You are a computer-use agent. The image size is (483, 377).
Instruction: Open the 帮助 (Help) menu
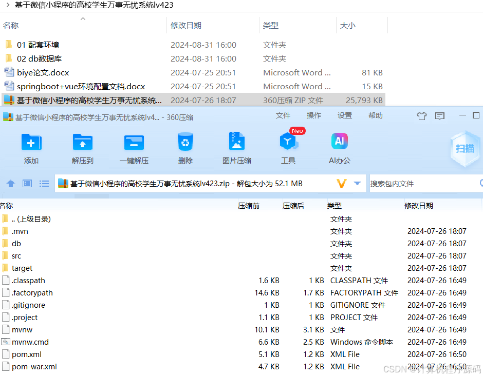376,115
